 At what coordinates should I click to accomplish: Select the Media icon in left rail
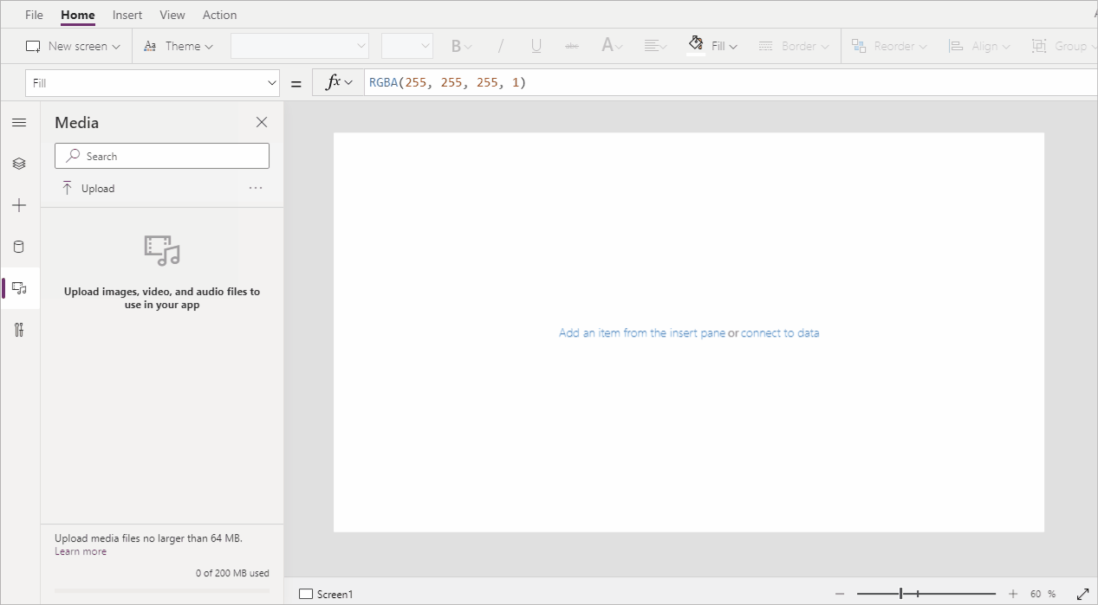point(19,288)
